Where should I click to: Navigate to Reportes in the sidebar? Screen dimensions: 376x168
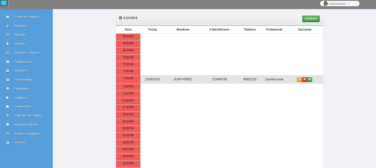point(21,71)
